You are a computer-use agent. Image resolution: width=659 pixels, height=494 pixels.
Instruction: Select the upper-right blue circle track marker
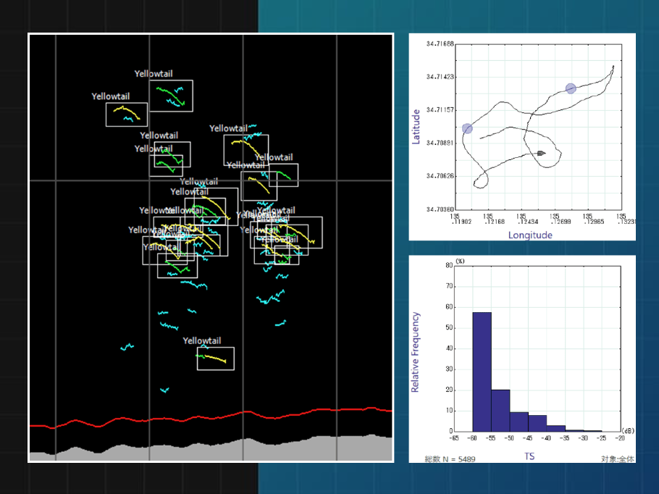571,88
